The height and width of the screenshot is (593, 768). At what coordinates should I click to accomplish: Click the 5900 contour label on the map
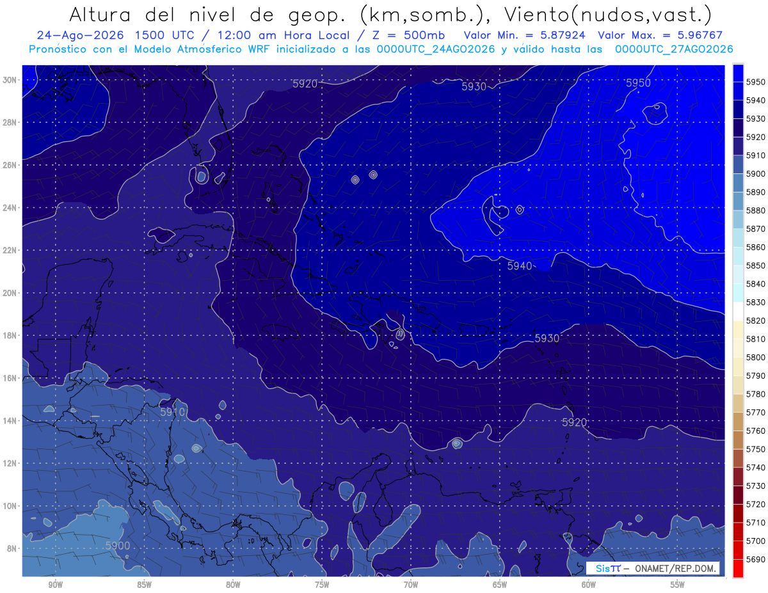(118, 546)
